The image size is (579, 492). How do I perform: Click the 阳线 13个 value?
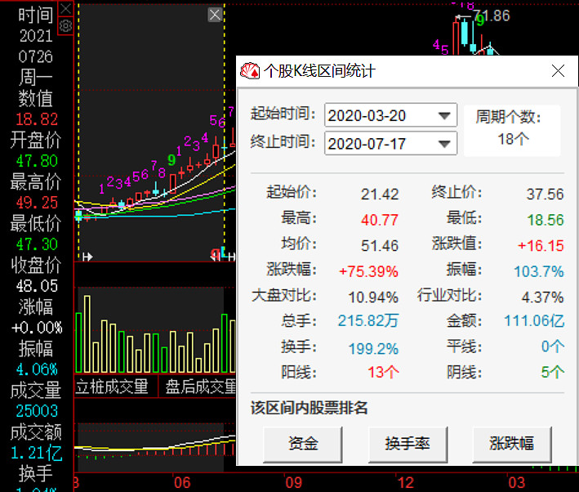pyautogui.click(x=383, y=372)
